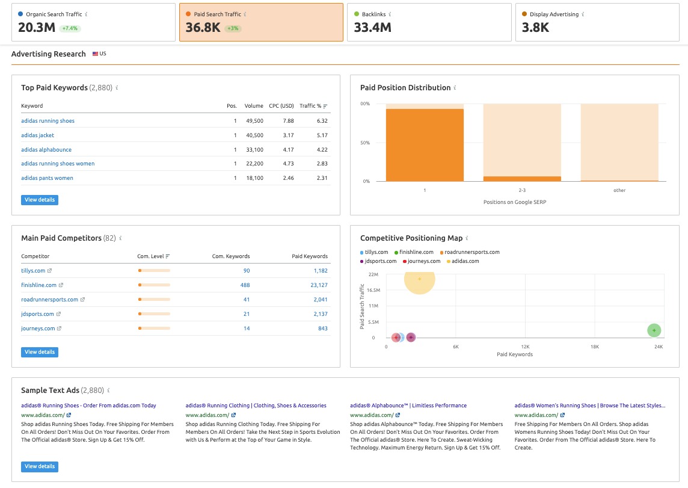Click View details under Main Paid Competitors
Screen dimensions: 688x488
pyautogui.click(x=40, y=352)
